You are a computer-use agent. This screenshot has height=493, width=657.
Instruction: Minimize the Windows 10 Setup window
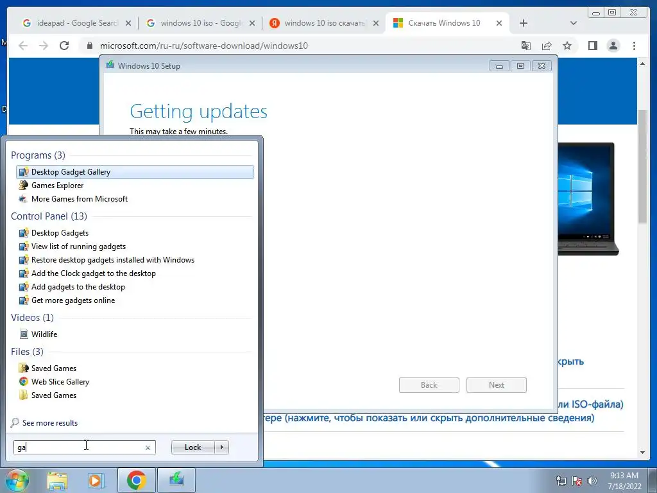(x=499, y=66)
